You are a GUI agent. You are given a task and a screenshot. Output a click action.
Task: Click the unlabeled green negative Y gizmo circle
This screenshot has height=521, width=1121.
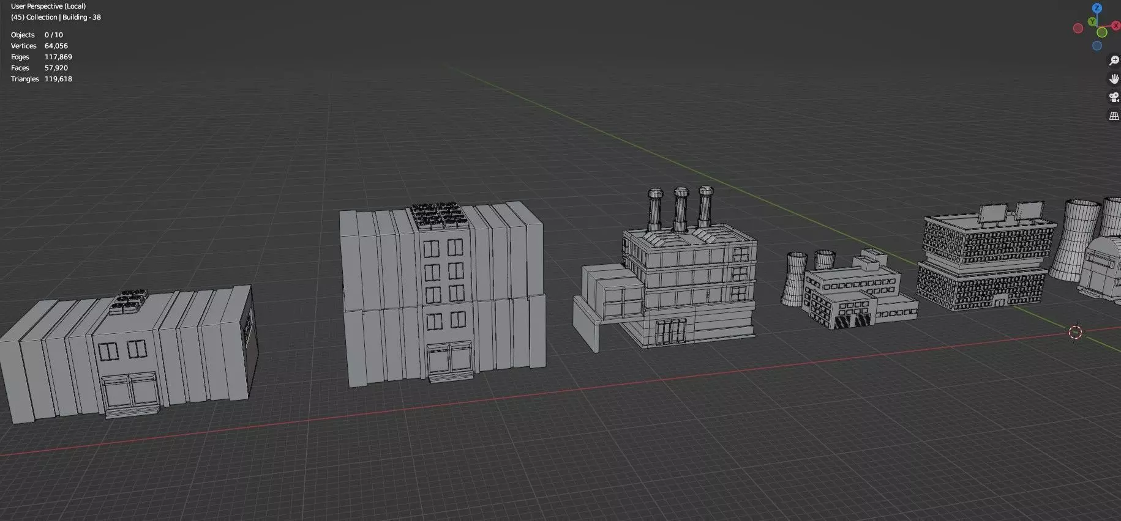click(1102, 32)
